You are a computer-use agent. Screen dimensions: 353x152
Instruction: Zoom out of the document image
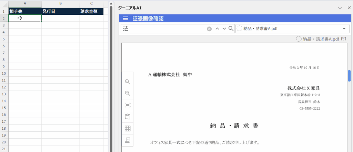[128, 93]
